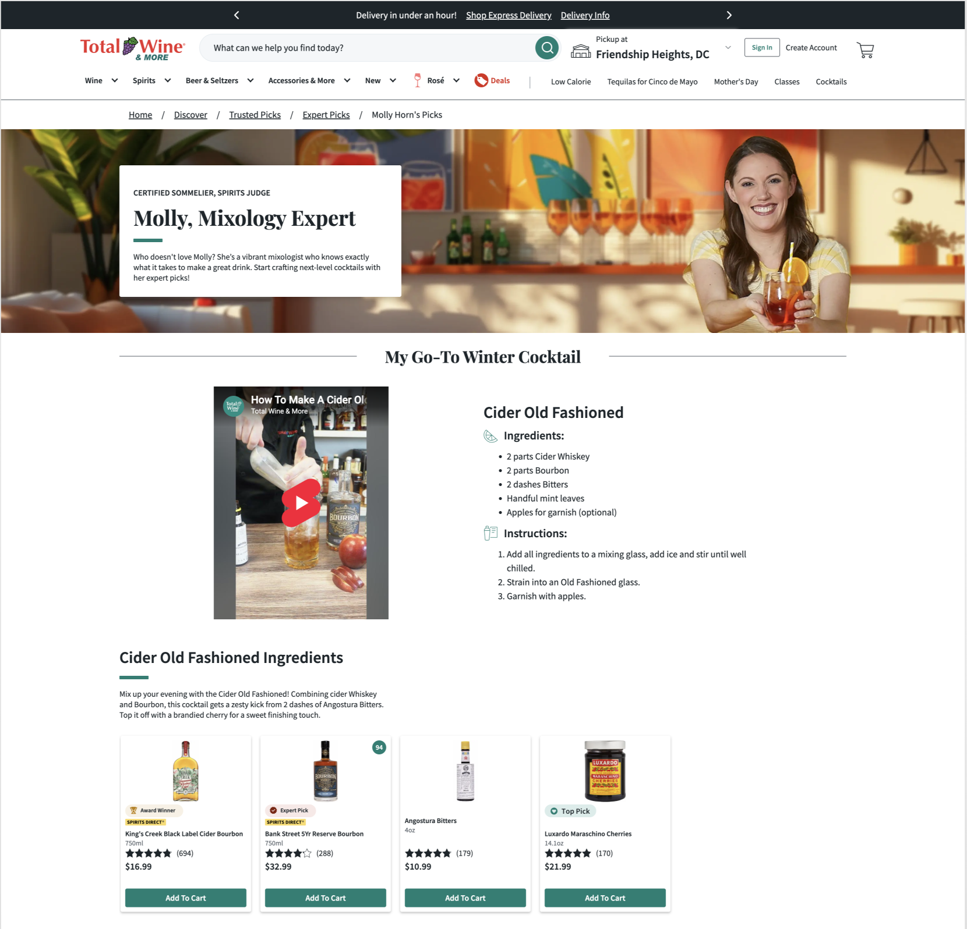Image resolution: width=967 pixels, height=929 pixels.
Task: Go to previous promo banner arrow
Action: pyautogui.click(x=237, y=15)
